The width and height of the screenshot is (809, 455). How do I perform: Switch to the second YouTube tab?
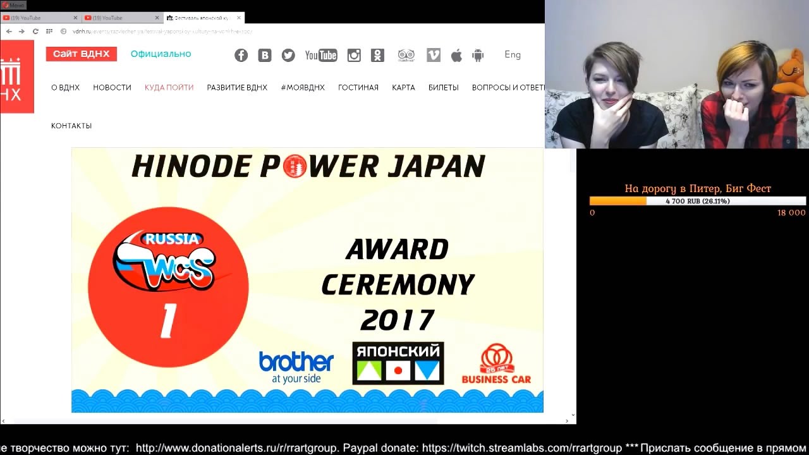(122, 18)
